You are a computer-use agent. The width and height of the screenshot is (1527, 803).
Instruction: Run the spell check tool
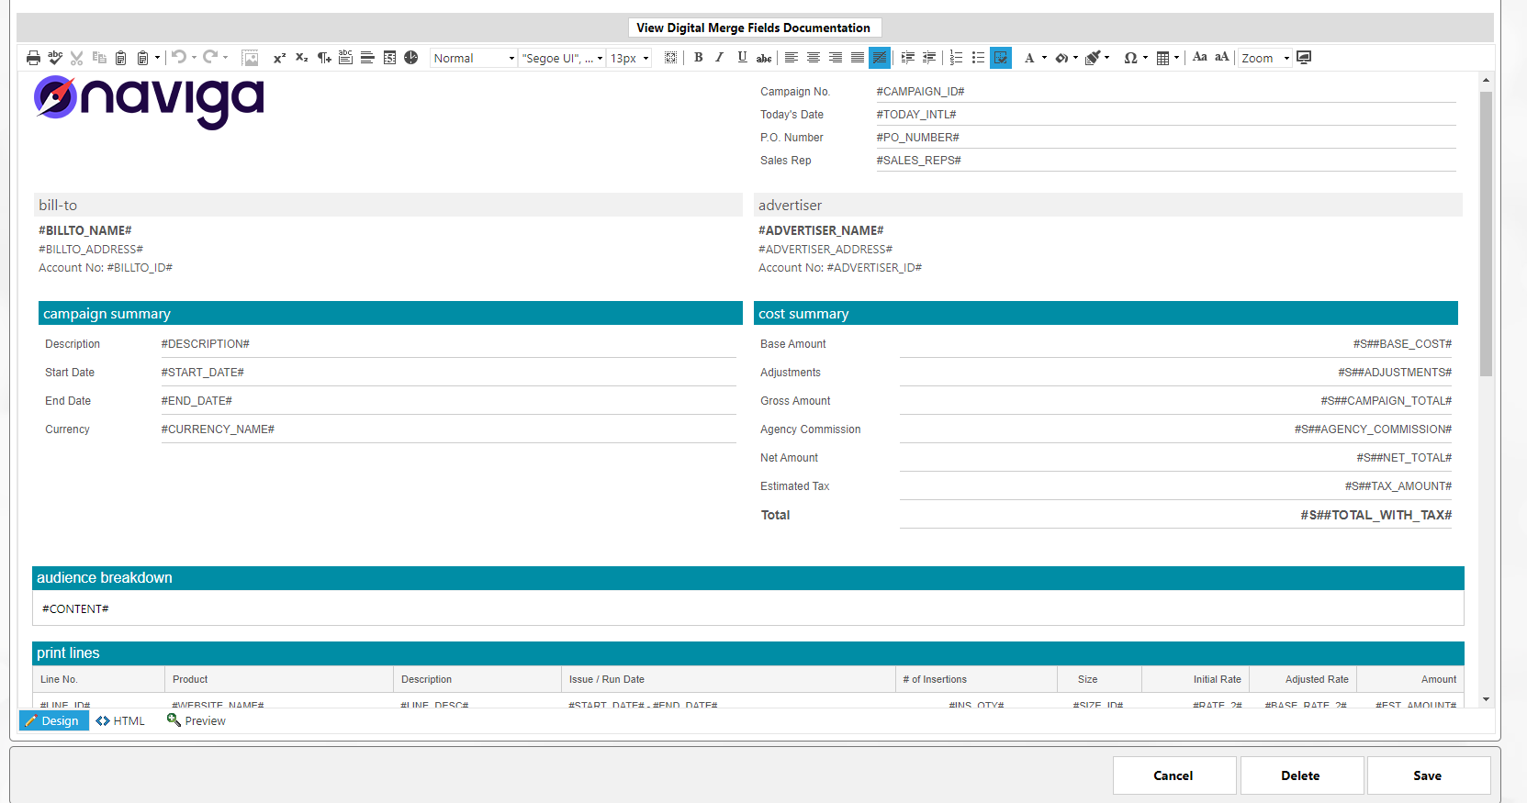point(55,58)
